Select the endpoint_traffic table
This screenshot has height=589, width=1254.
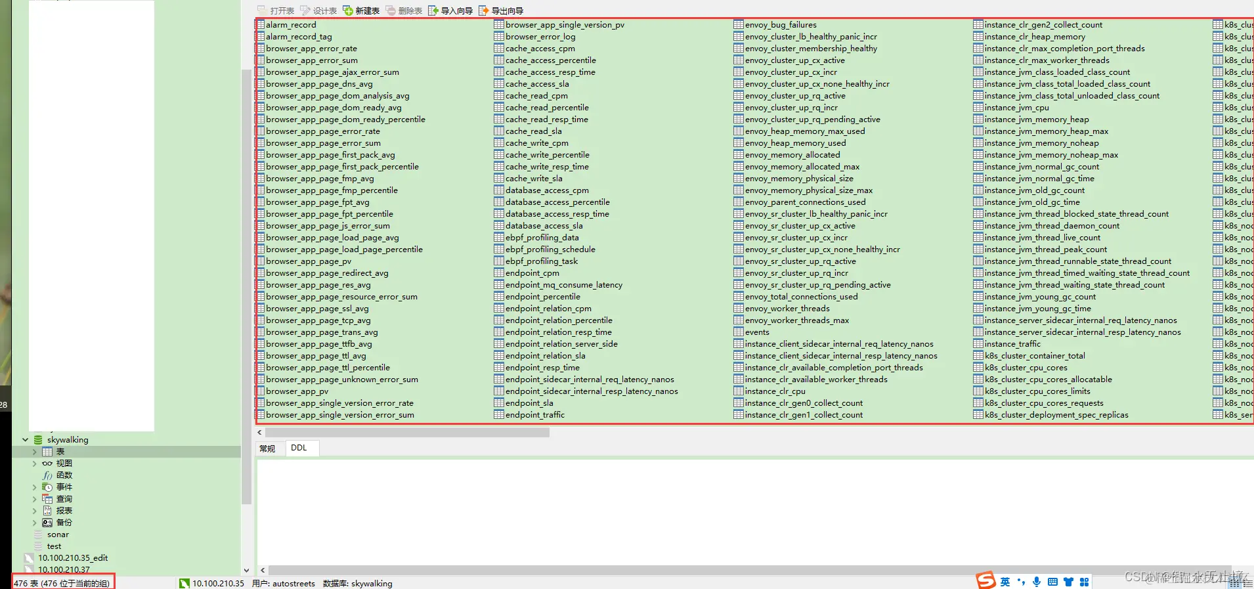[x=534, y=415]
